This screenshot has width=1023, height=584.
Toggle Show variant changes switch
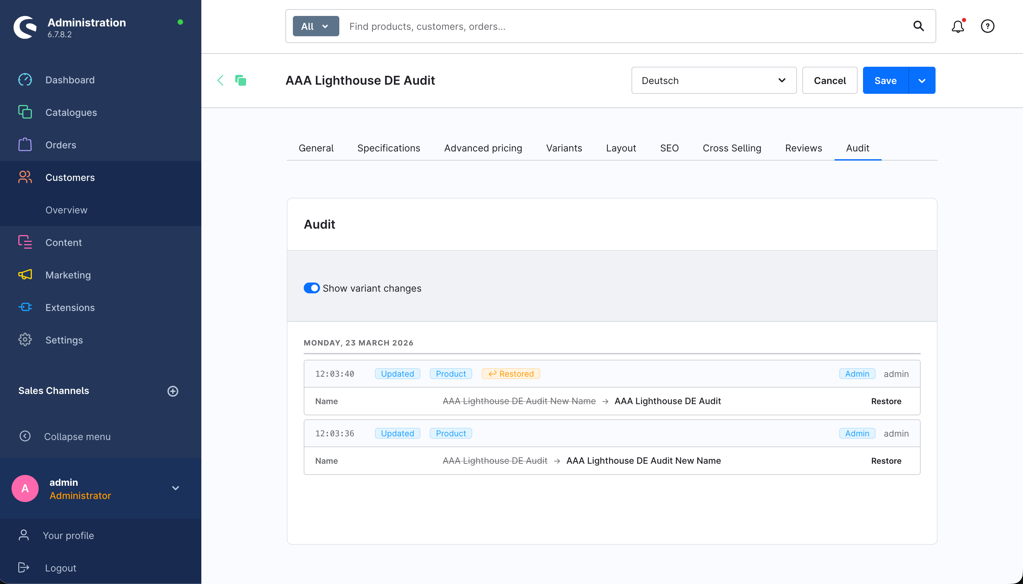coord(312,288)
